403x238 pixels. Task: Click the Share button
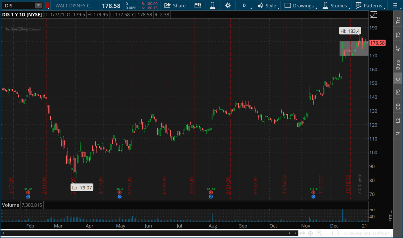175,5
